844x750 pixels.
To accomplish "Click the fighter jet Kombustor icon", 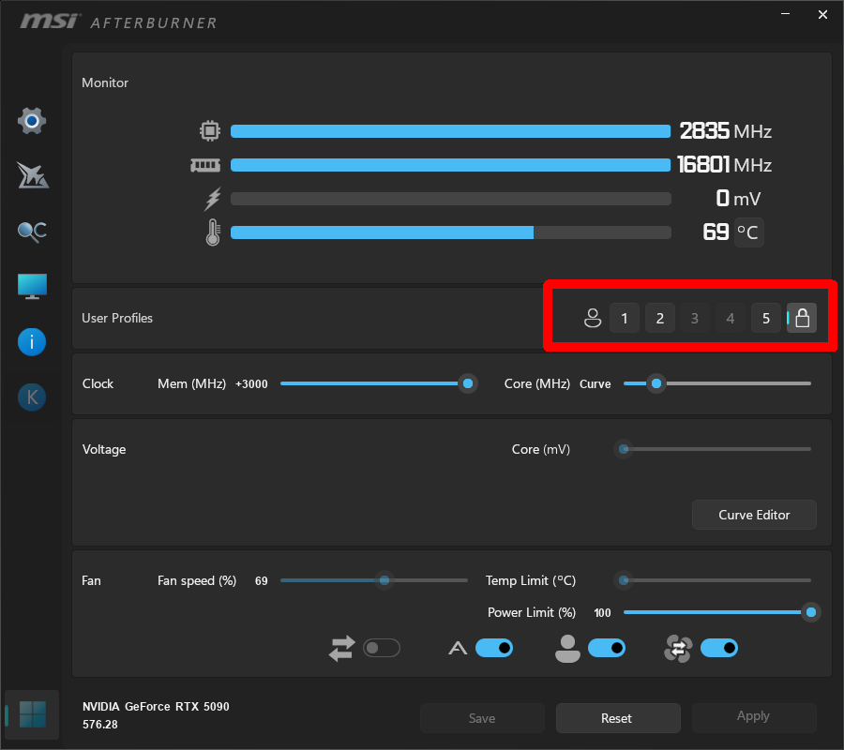I will pyautogui.click(x=32, y=176).
